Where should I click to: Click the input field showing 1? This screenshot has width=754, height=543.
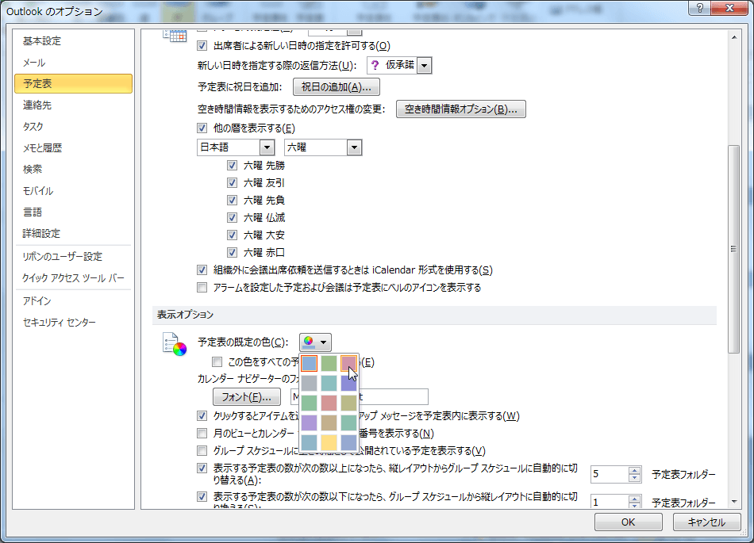coord(610,503)
